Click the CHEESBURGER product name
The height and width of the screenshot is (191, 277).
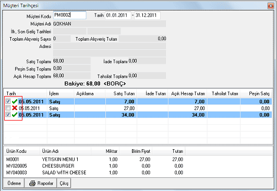click(58, 166)
